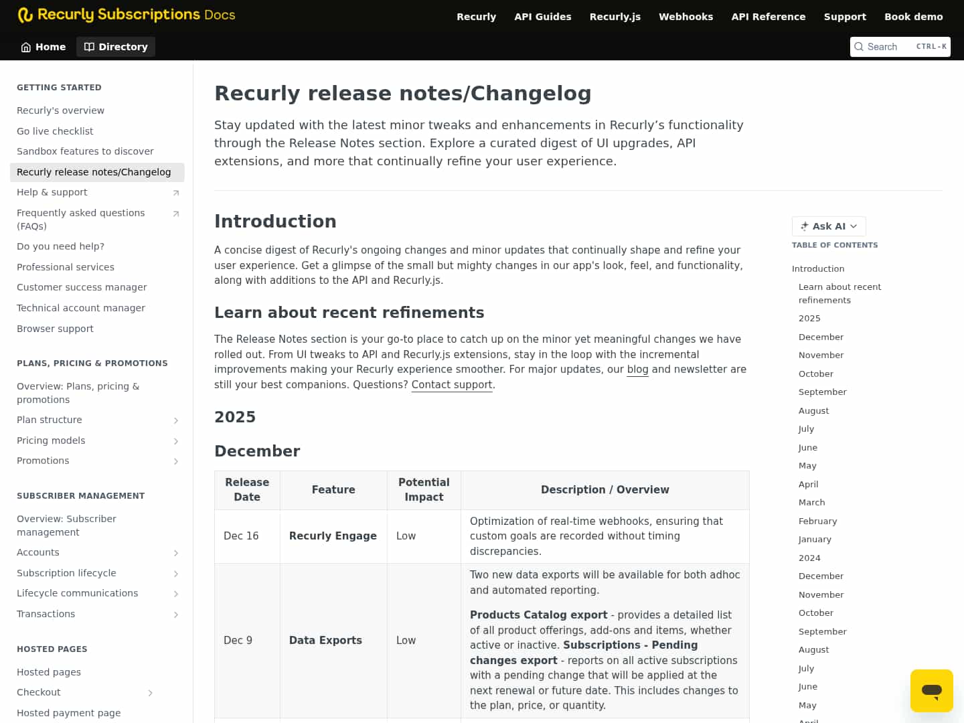Open the Directory using its book icon
The width and height of the screenshot is (964, 723).
pos(88,46)
